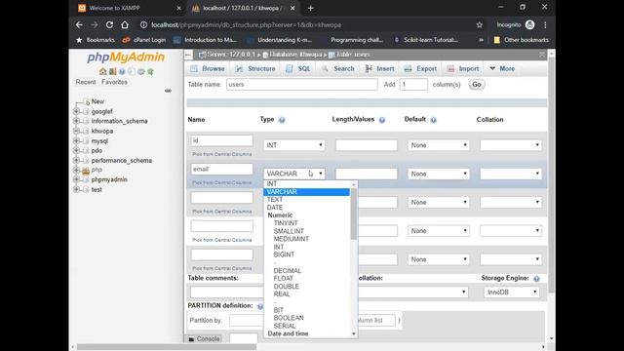The image size is (624, 351).
Task: Open the blue documentation help icon
Action: pos(122,71)
